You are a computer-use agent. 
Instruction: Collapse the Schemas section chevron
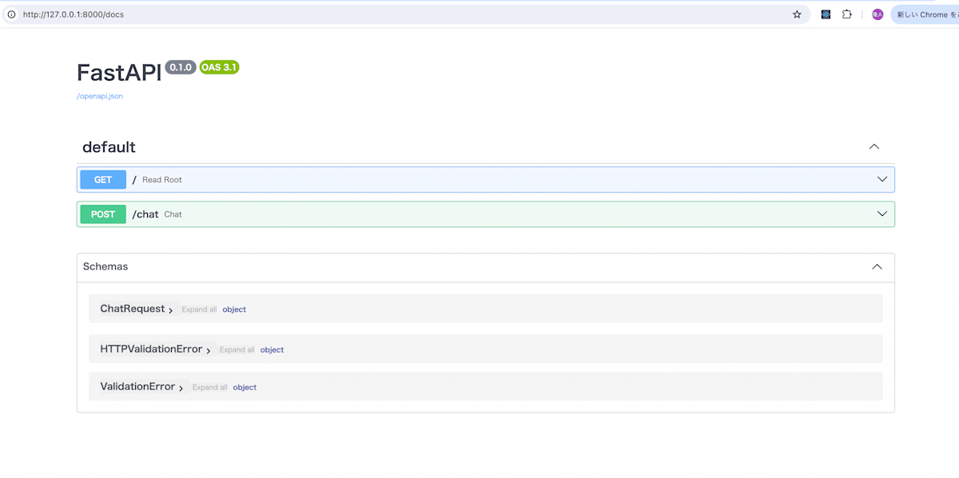(877, 267)
